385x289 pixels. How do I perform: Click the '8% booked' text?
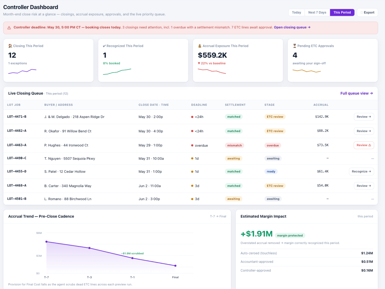111,63
